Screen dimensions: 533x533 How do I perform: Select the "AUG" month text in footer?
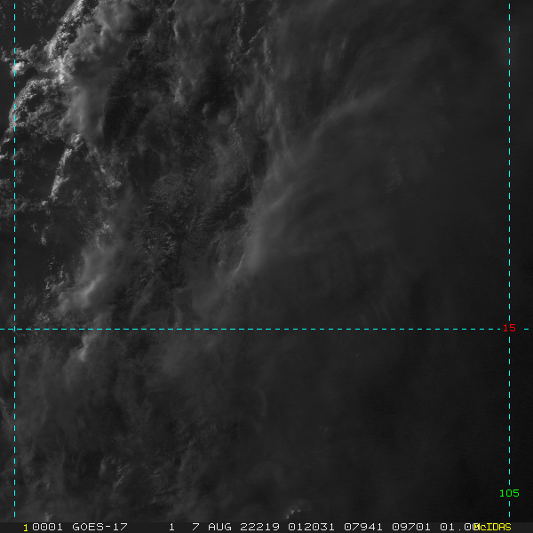coord(219,527)
